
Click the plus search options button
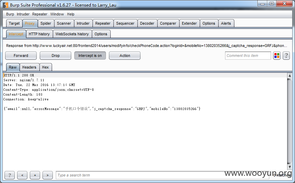35,175
